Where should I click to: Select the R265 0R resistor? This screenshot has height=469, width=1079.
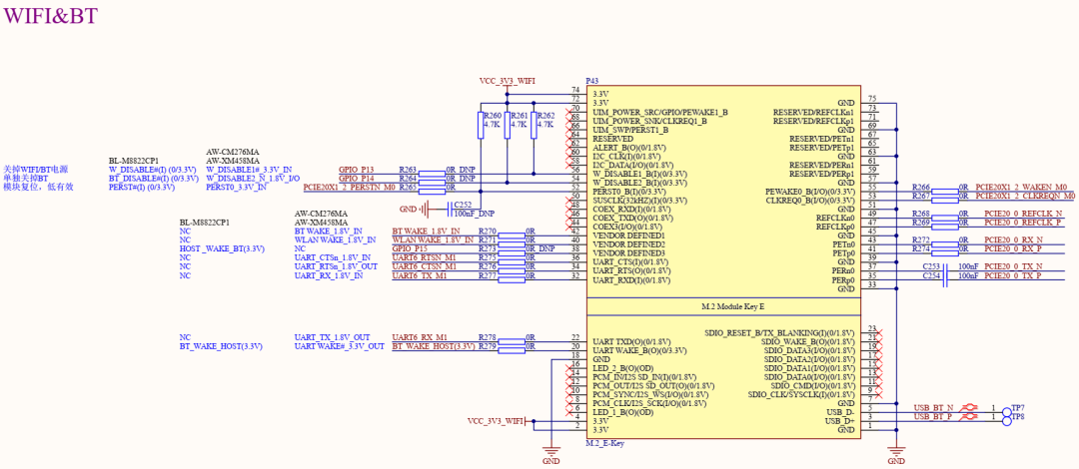(432, 192)
